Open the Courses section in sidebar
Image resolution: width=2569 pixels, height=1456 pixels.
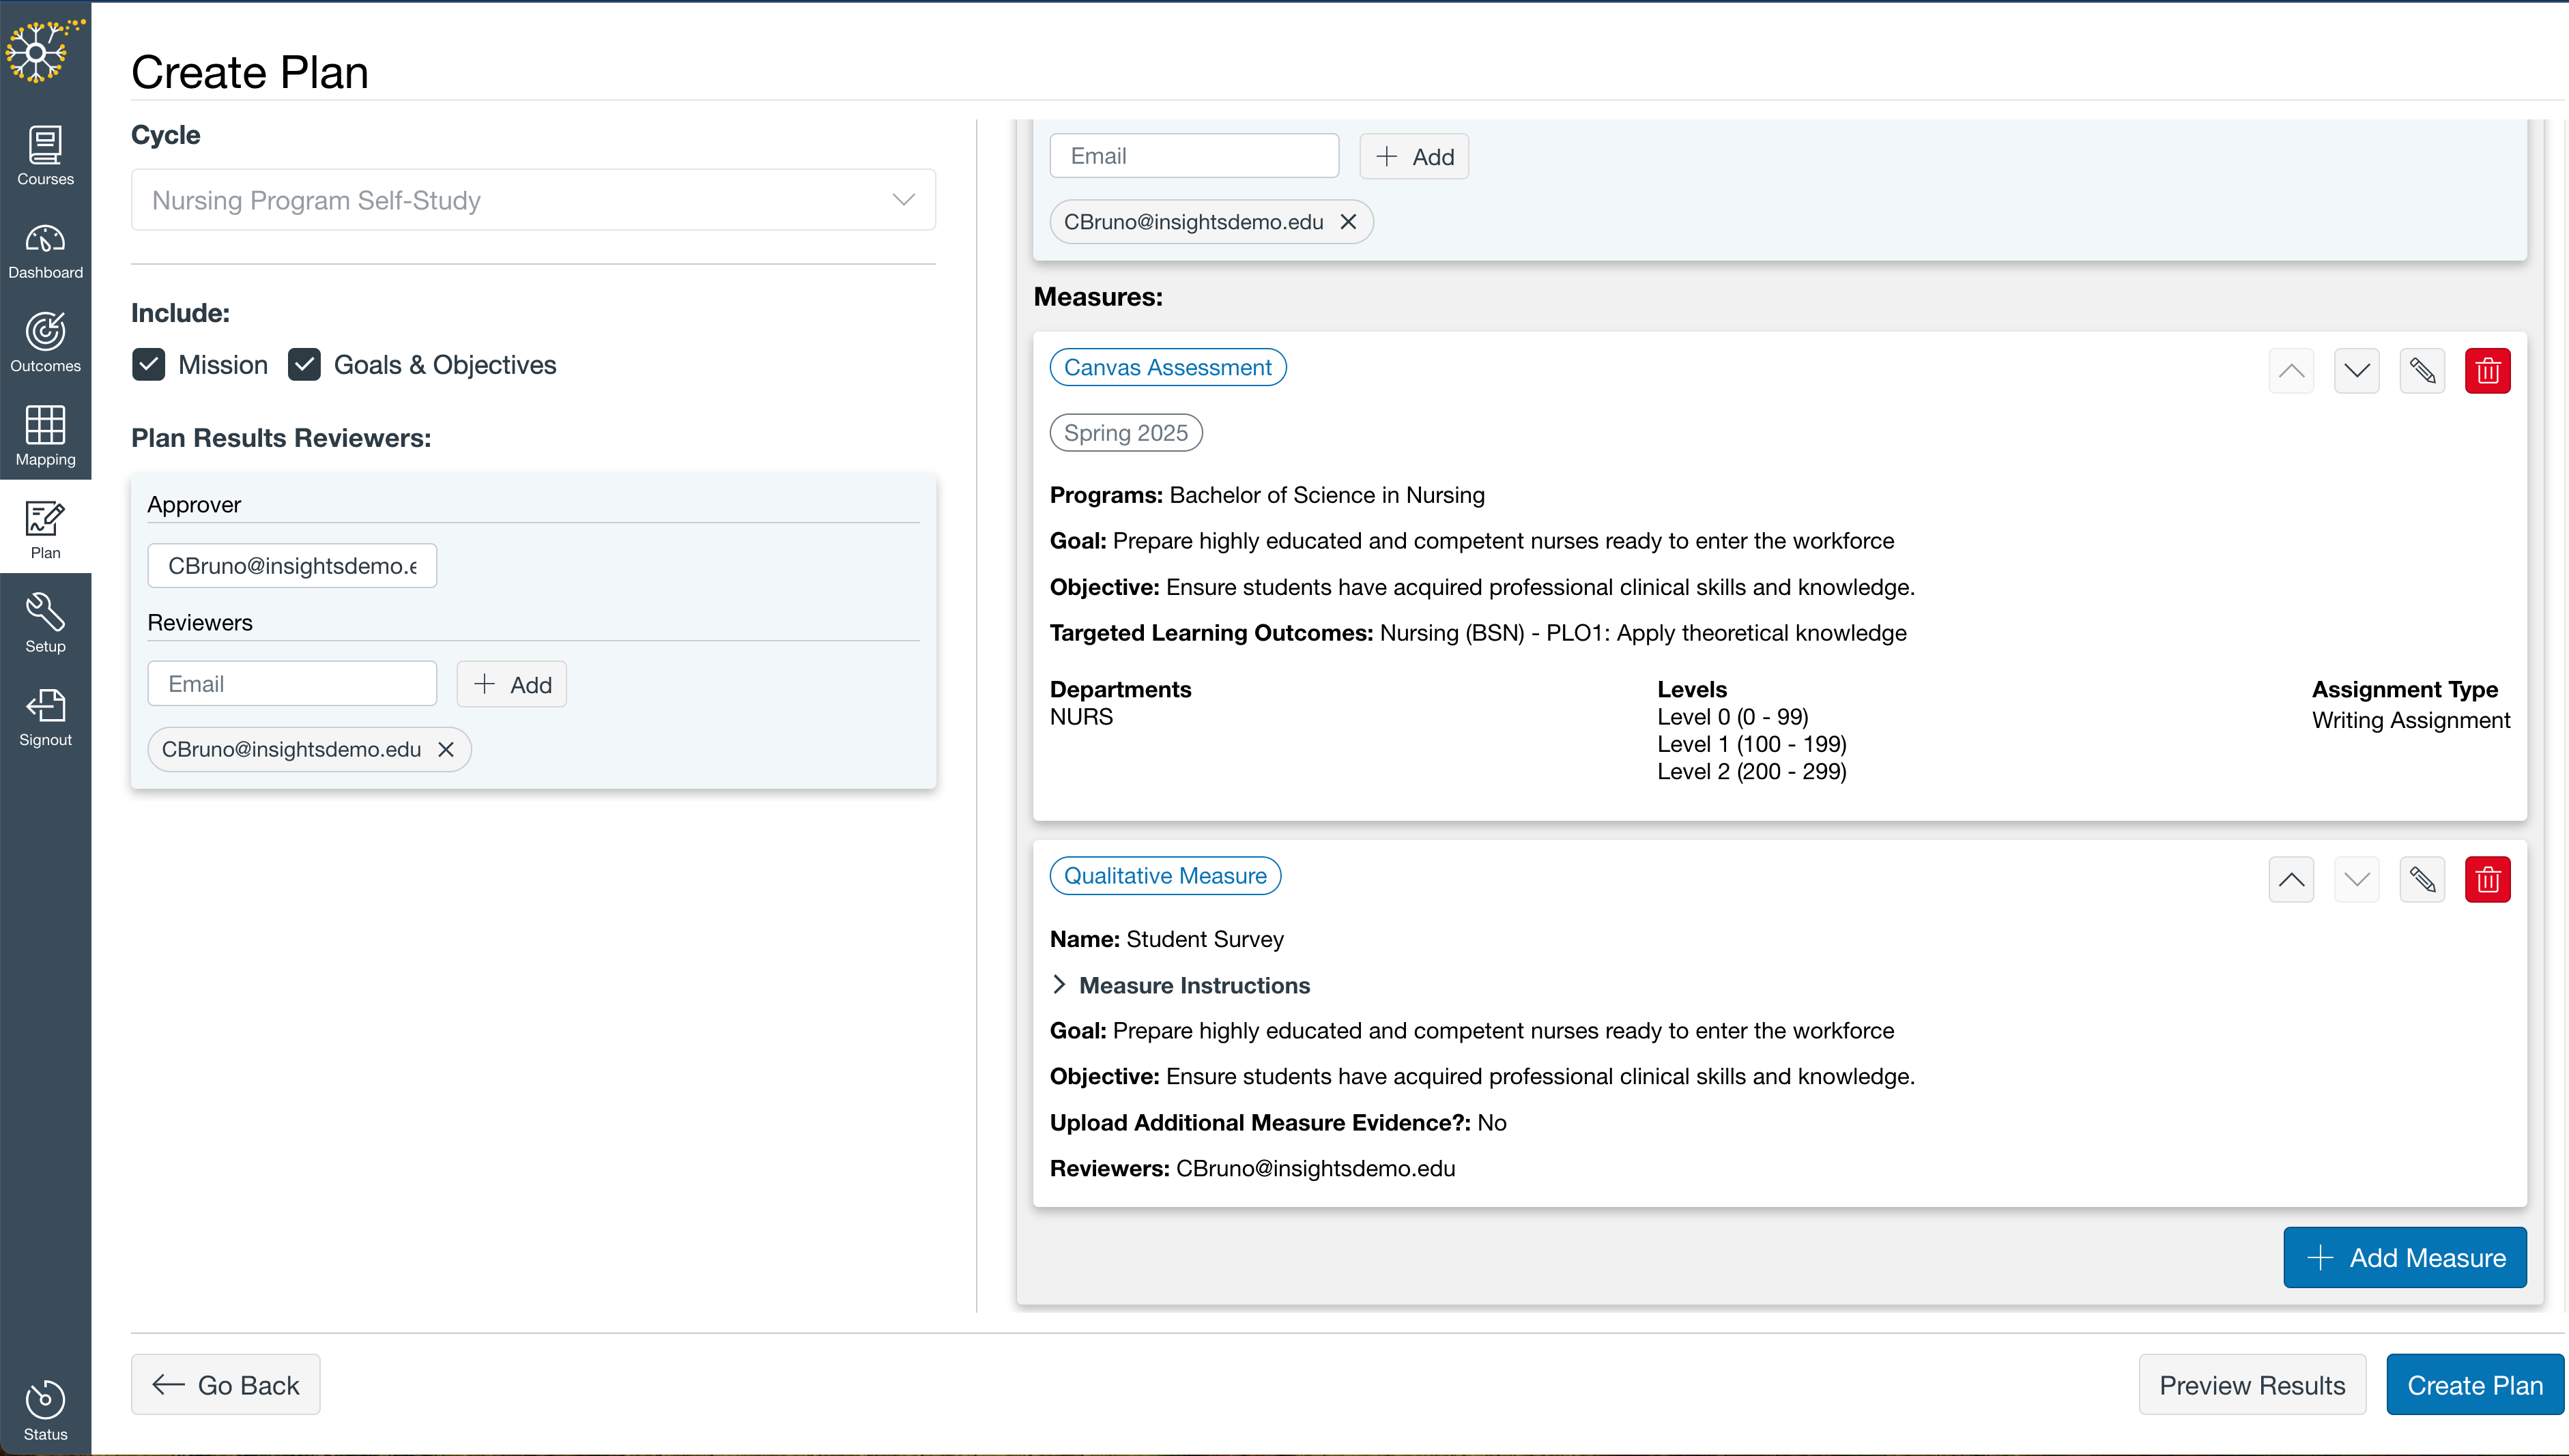(x=45, y=156)
